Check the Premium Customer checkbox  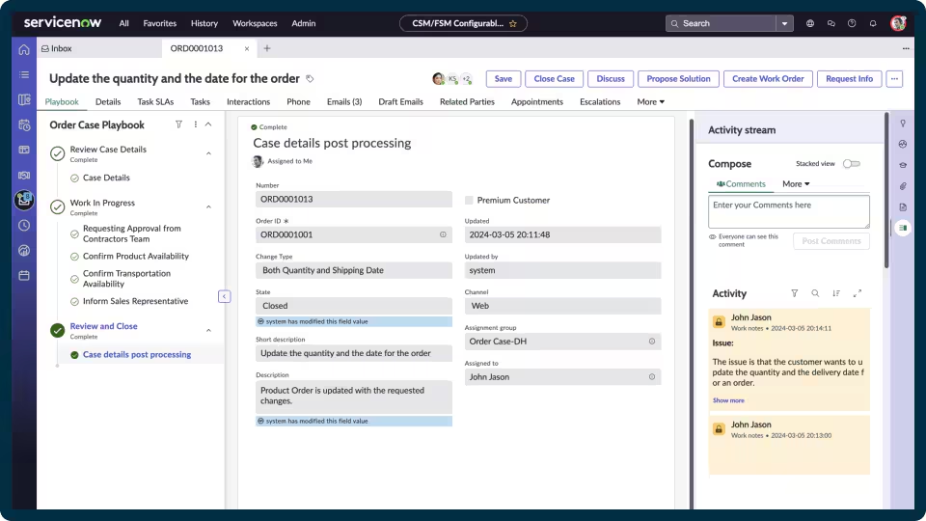click(469, 201)
